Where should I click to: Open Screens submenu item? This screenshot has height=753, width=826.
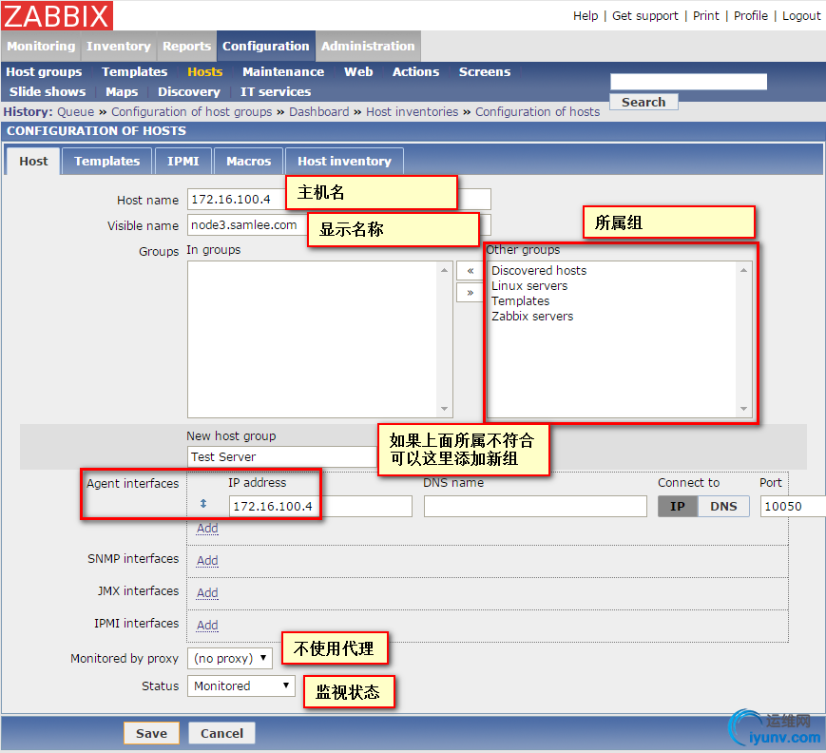485,71
